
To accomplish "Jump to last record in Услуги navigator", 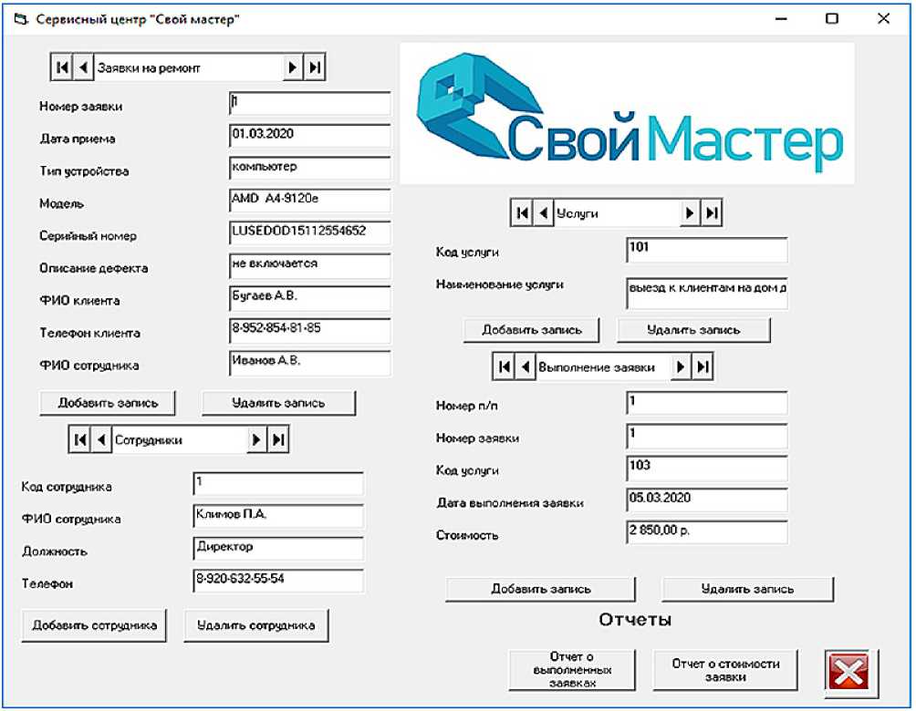I will [x=712, y=213].
